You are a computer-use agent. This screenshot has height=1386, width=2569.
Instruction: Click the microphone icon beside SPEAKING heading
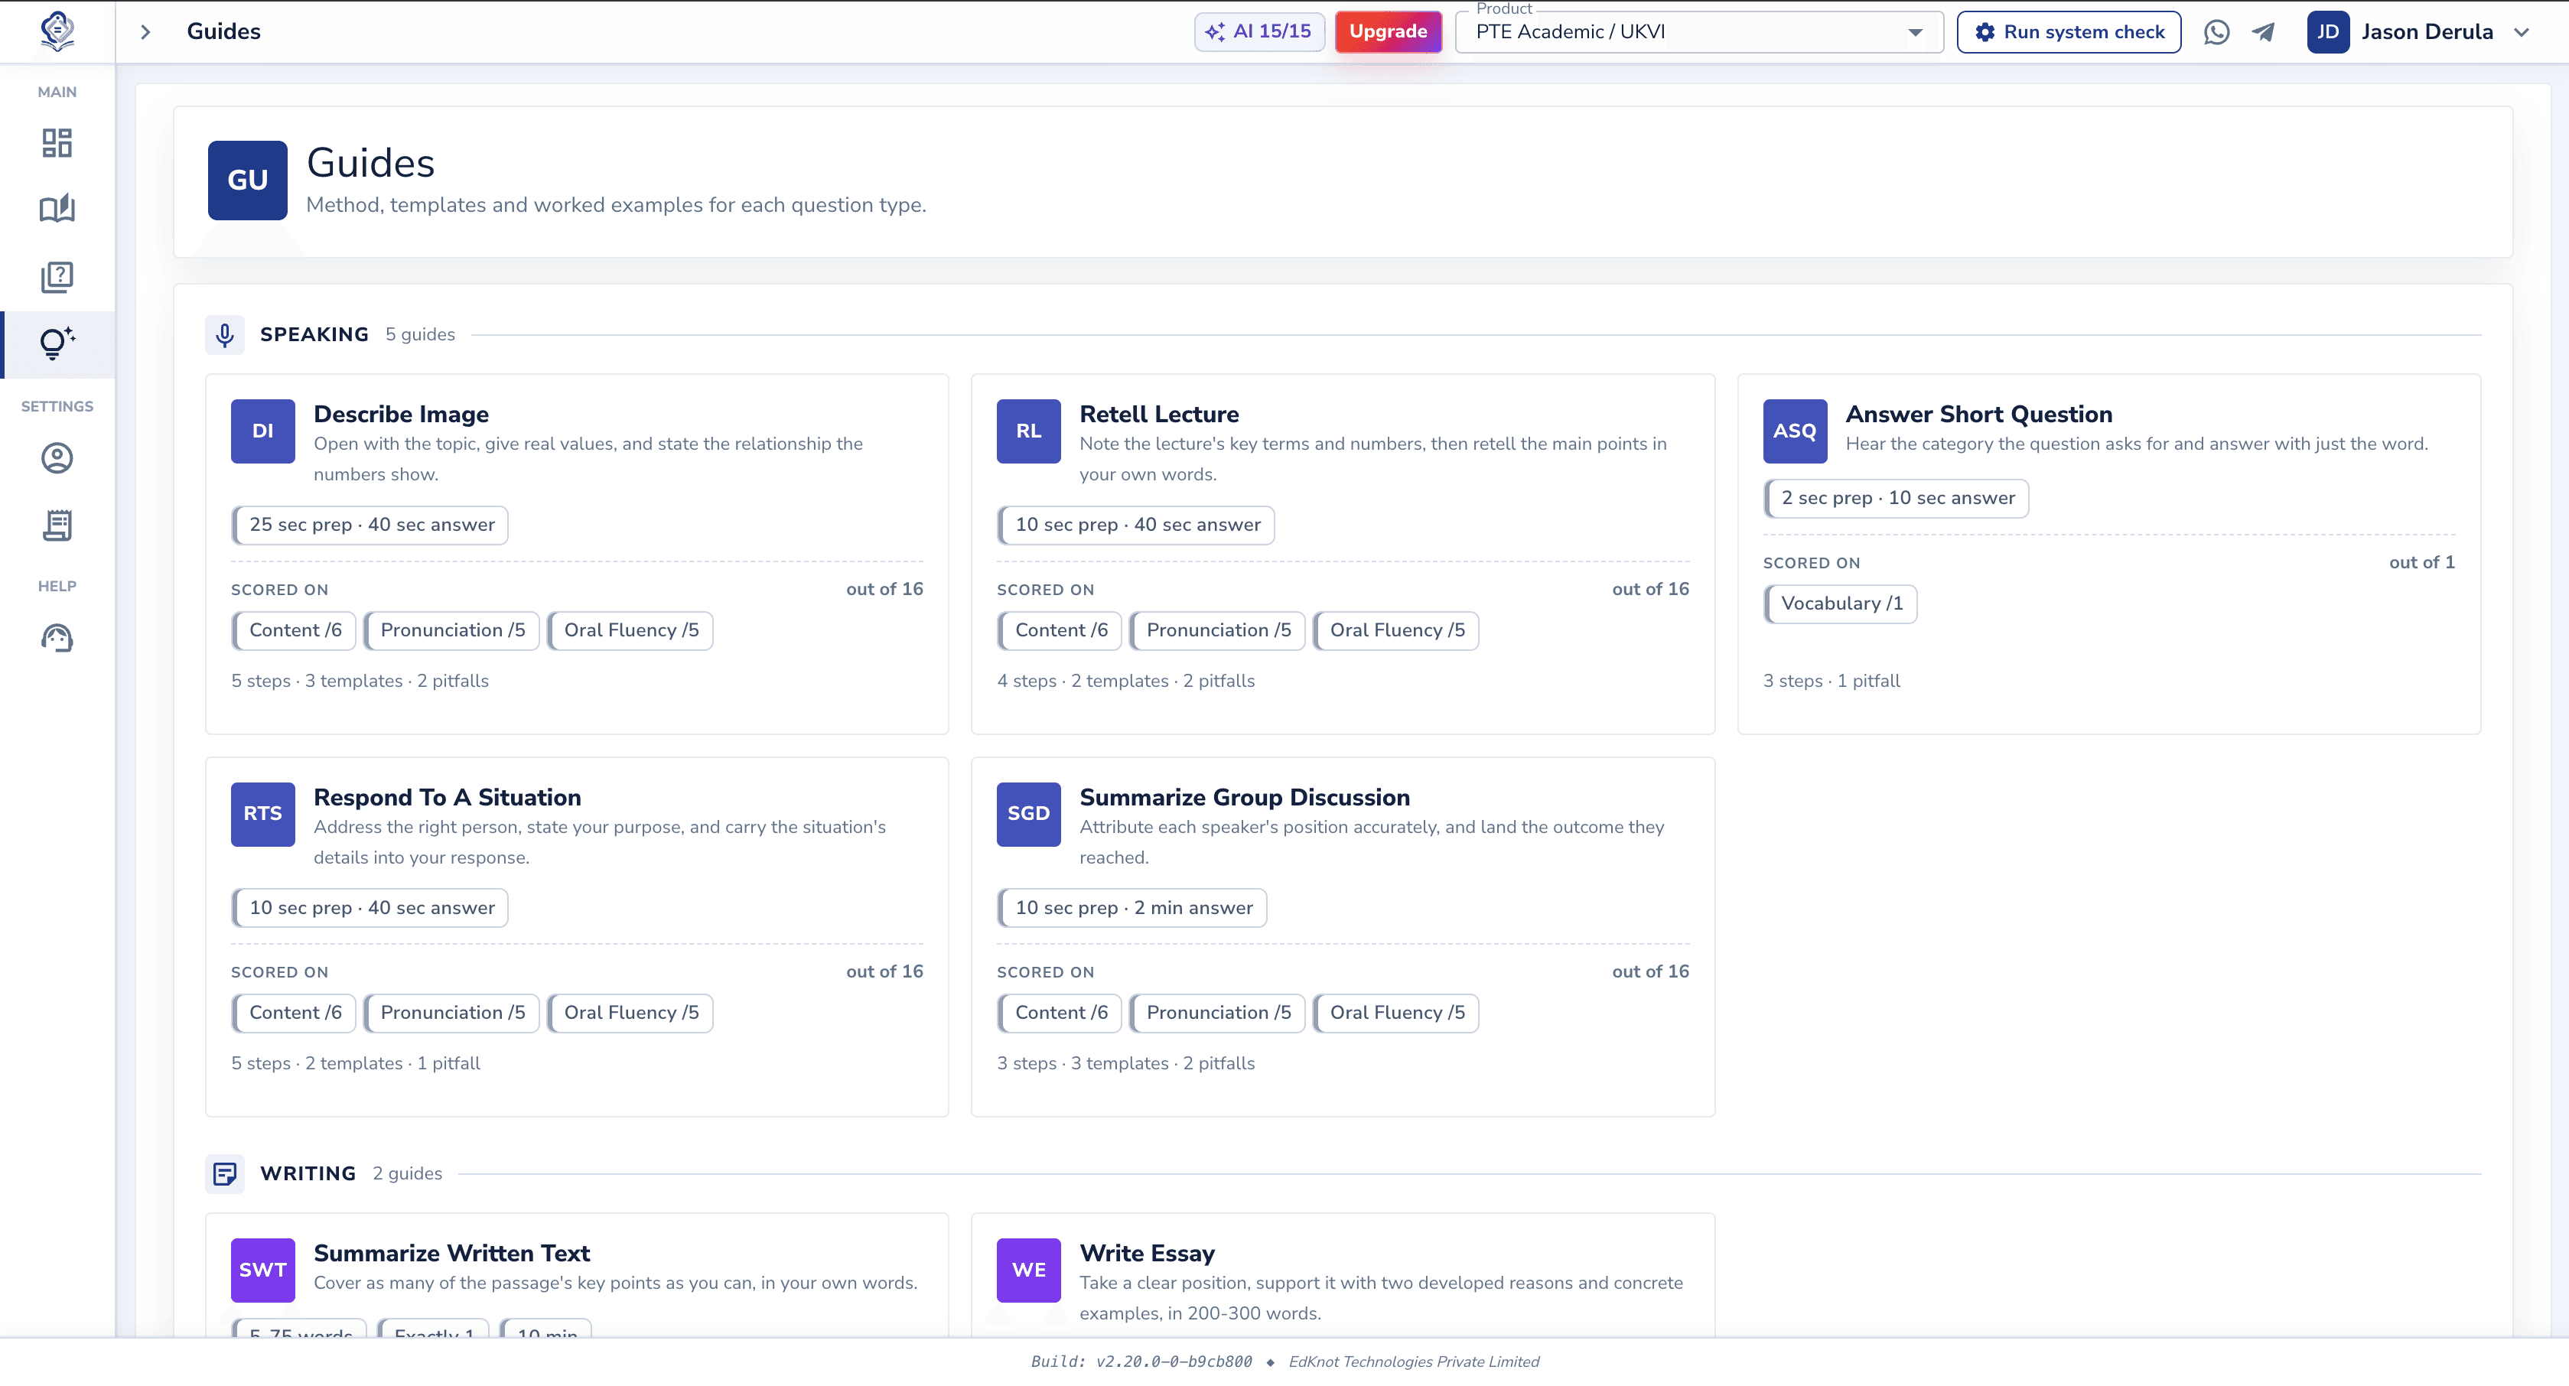point(224,335)
